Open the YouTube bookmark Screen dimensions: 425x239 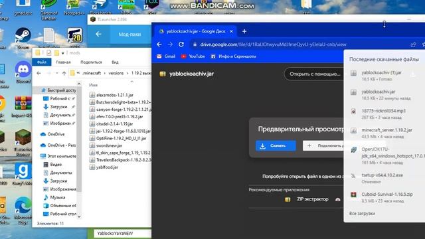(193, 56)
